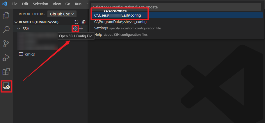Image resolution: width=265 pixels, height=123 pixels.
Task: Open the Search view icon
Action: 6,30
